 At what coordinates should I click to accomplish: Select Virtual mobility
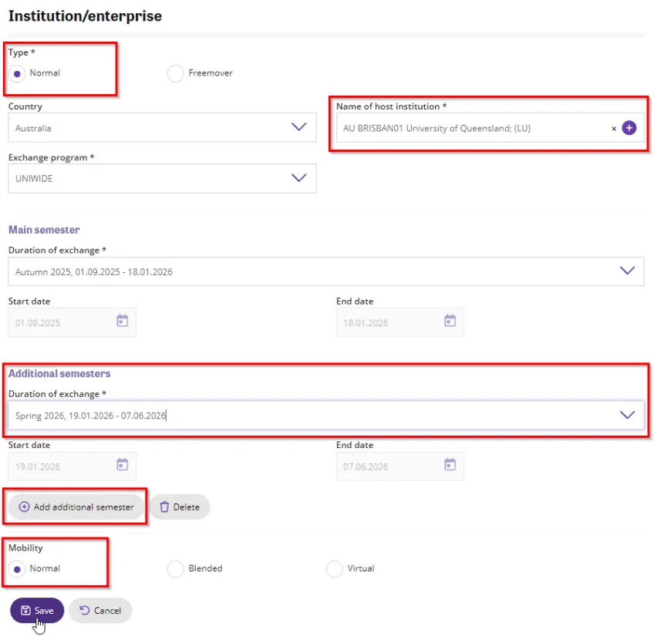[335, 568]
